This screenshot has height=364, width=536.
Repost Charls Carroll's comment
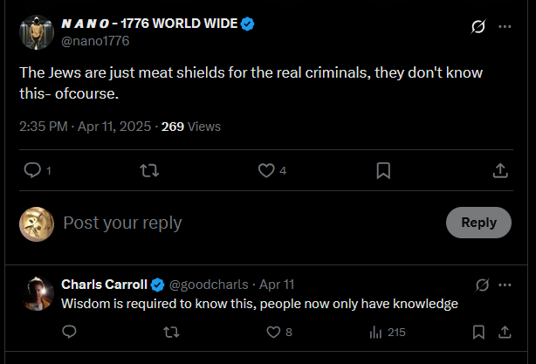point(172,332)
